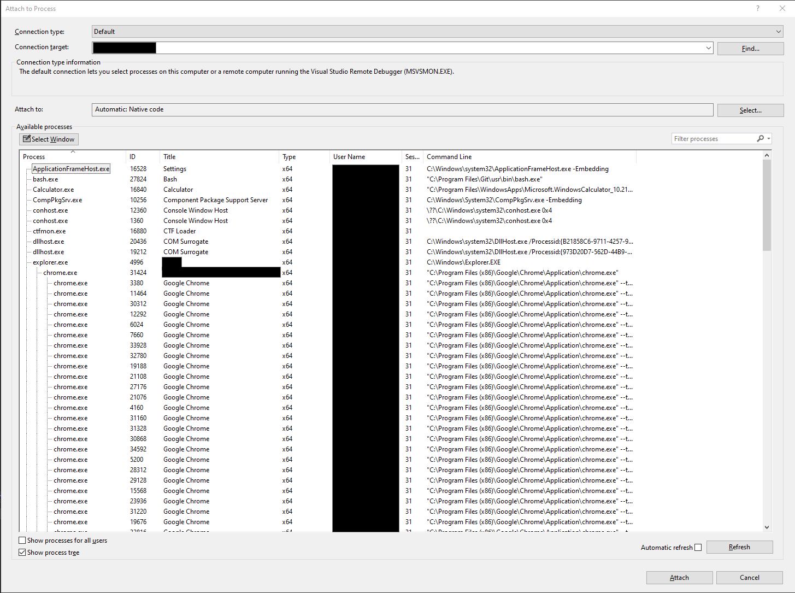The height and width of the screenshot is (593, 795).
Task: Select chrome.exe child with ID 4160
Action: (70, 408)
